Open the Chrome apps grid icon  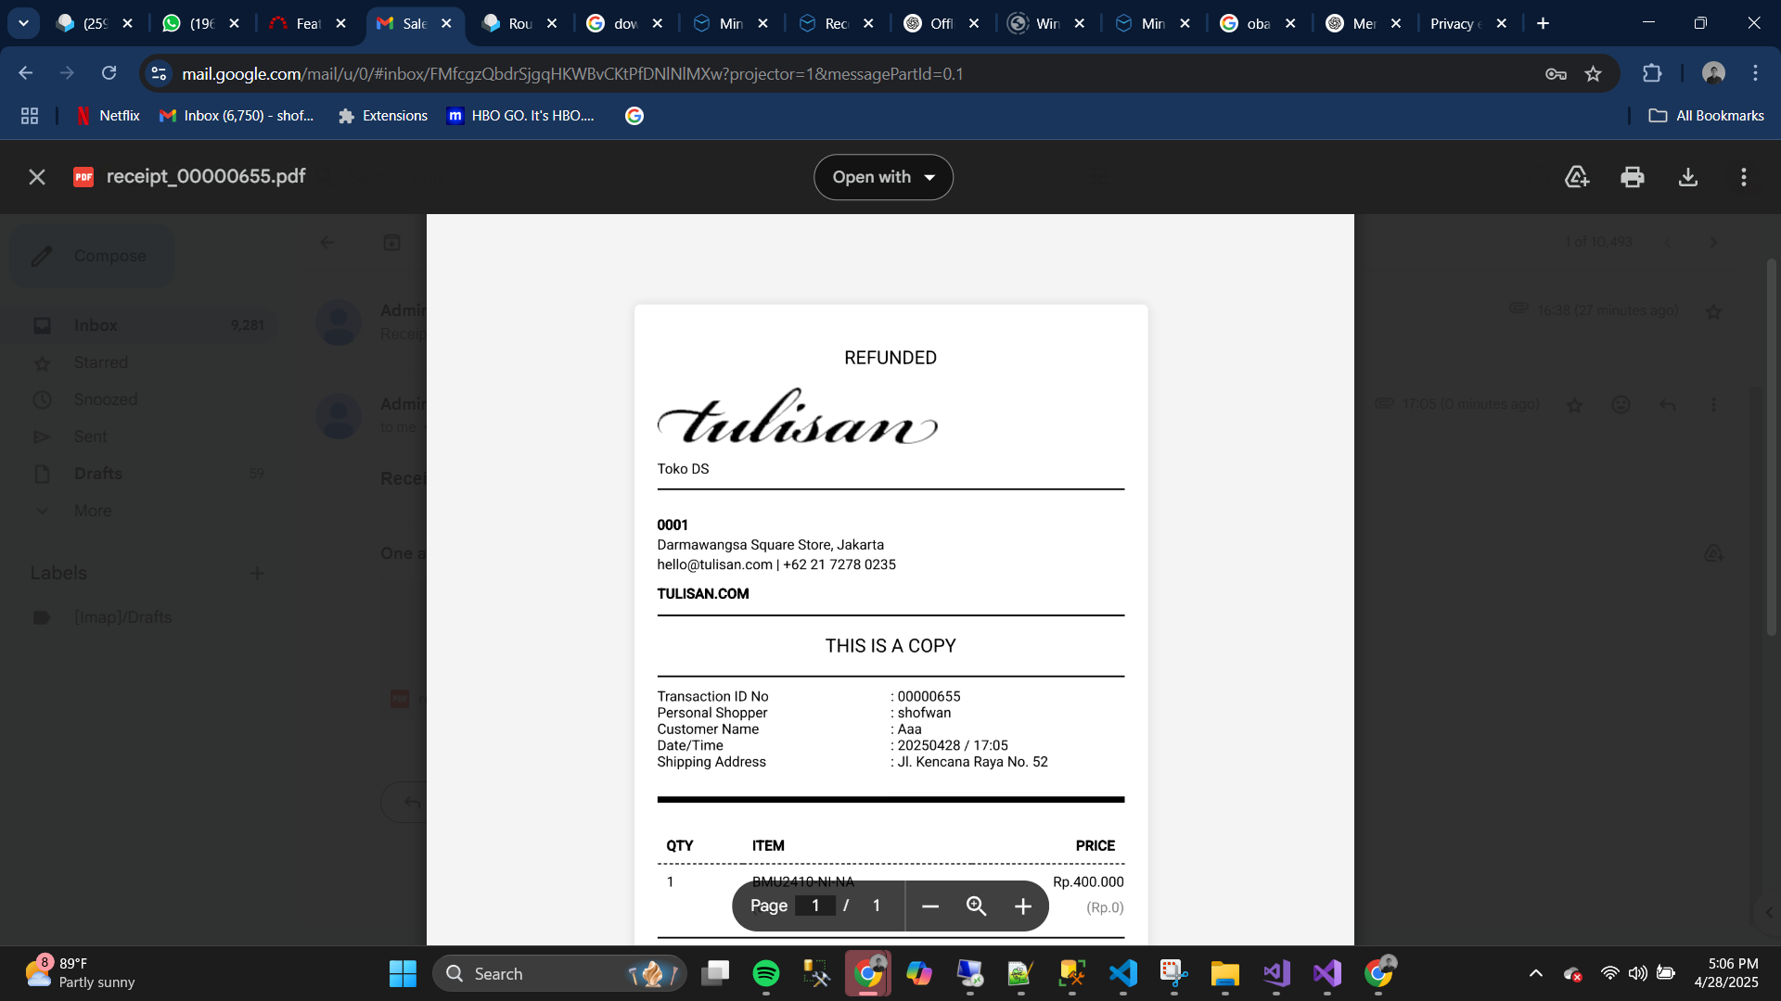[x=30, y=116]
